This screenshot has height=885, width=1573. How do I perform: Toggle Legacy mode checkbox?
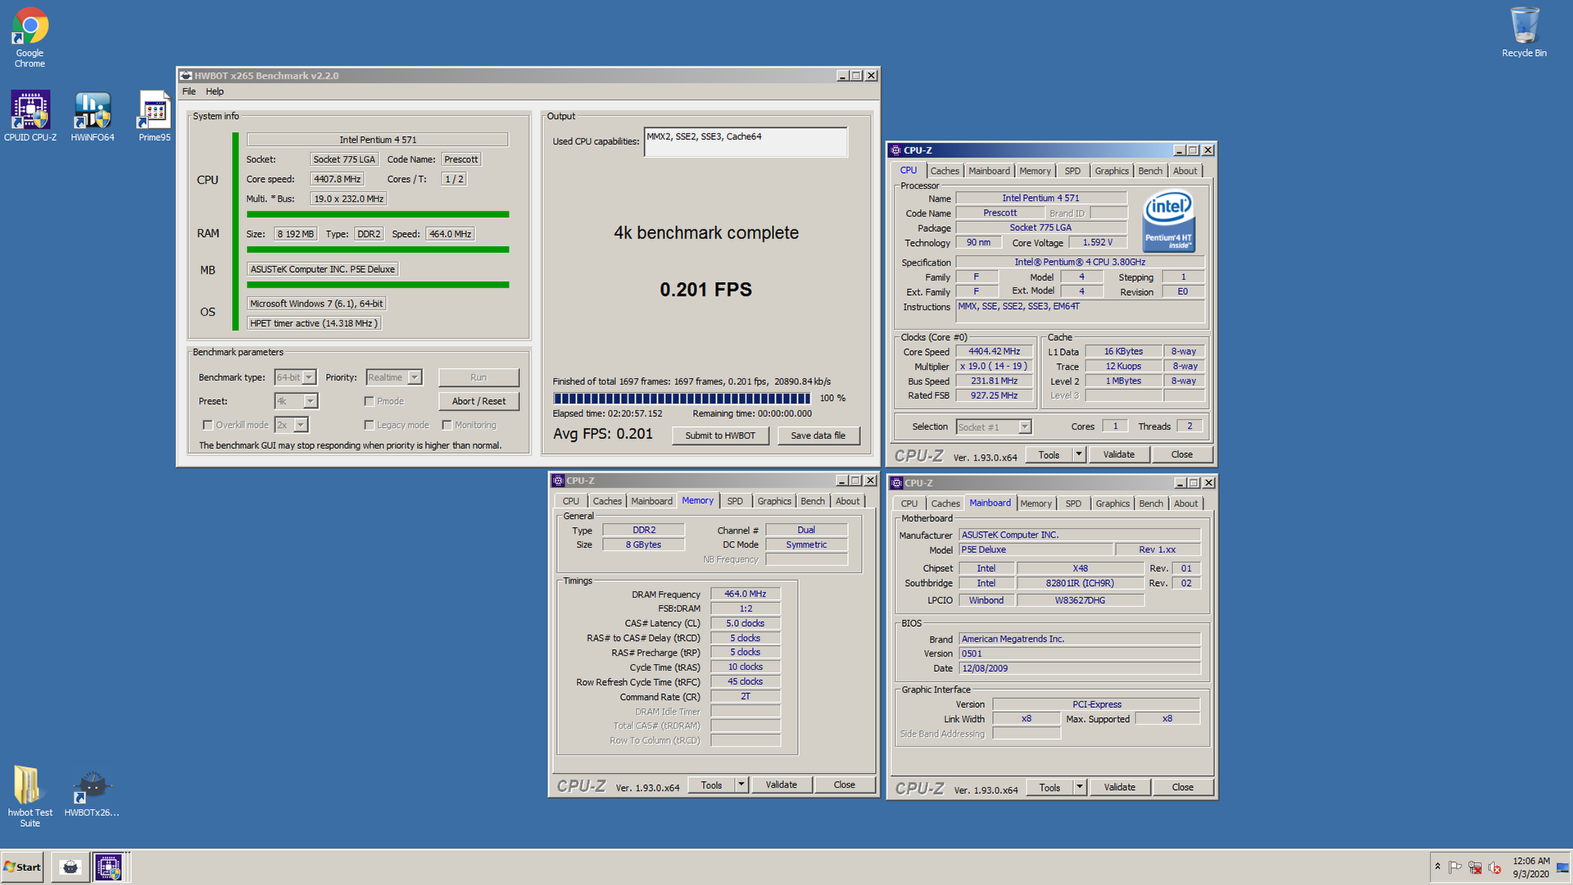tap(369, 425)
